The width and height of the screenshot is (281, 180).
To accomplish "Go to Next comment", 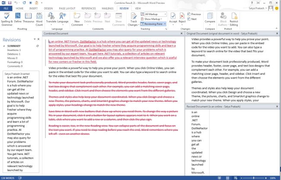I will click(x=107, y=18).
